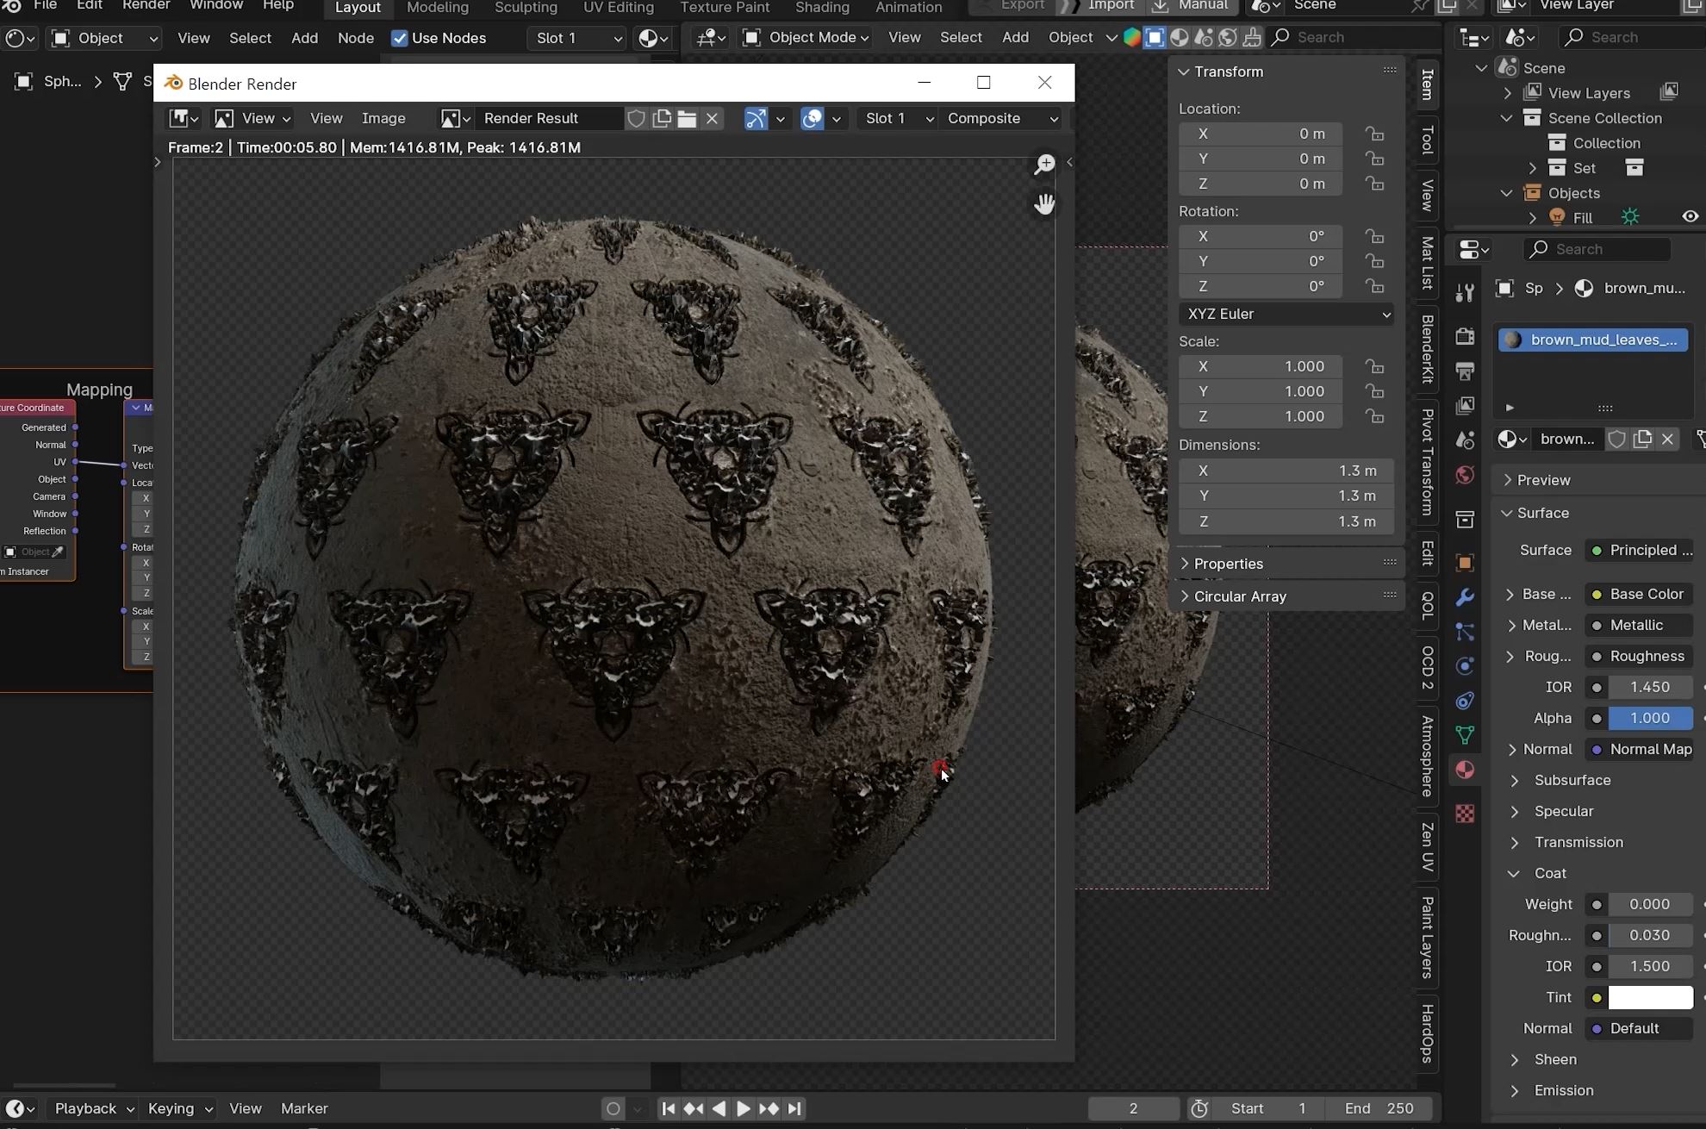Click the fake user shield icon beside Render Result

(636, 119)
